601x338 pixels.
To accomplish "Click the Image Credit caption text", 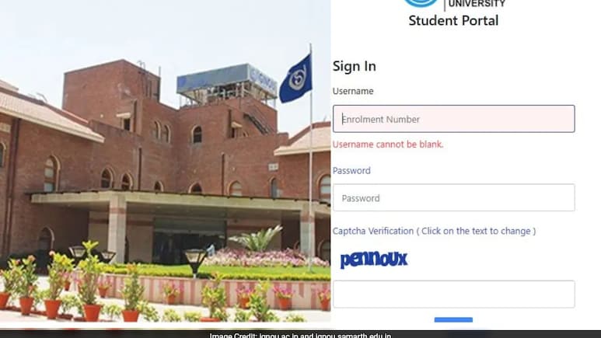I will [300, 335].
